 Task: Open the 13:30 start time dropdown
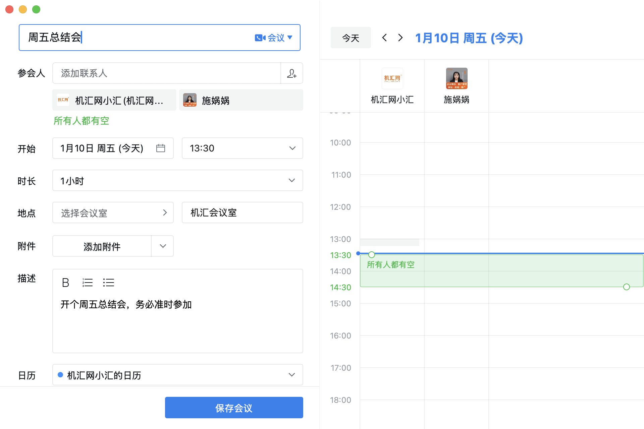243,148
